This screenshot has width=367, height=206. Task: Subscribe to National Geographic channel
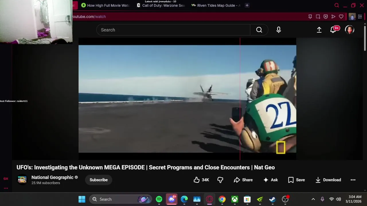coord(99,180)
